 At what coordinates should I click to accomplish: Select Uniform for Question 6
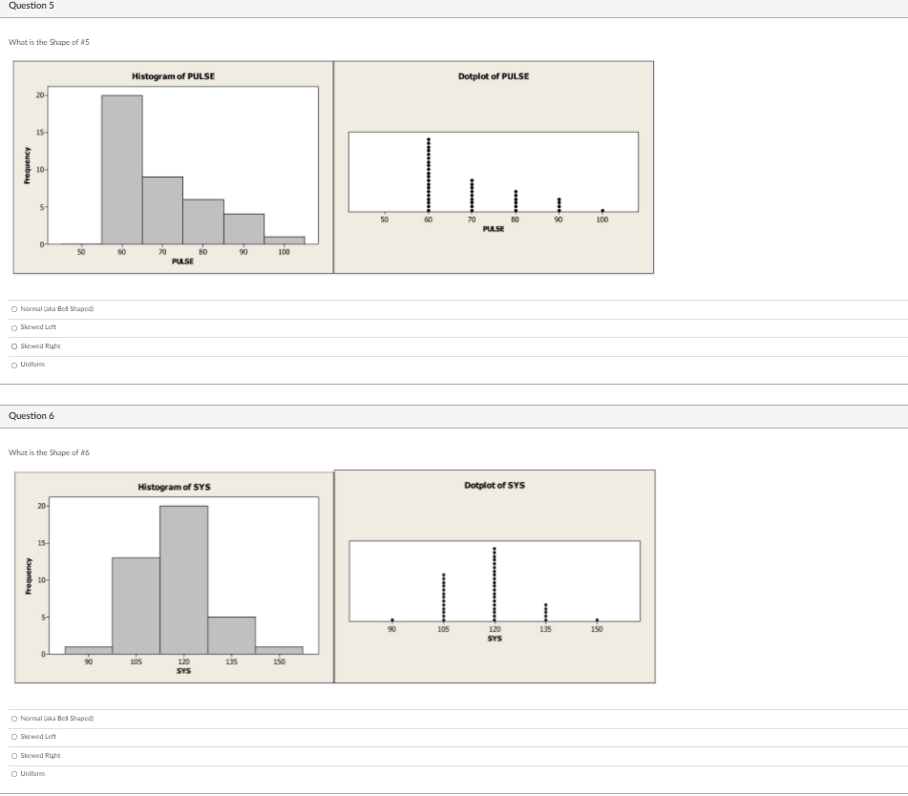[x=12, y=773]
